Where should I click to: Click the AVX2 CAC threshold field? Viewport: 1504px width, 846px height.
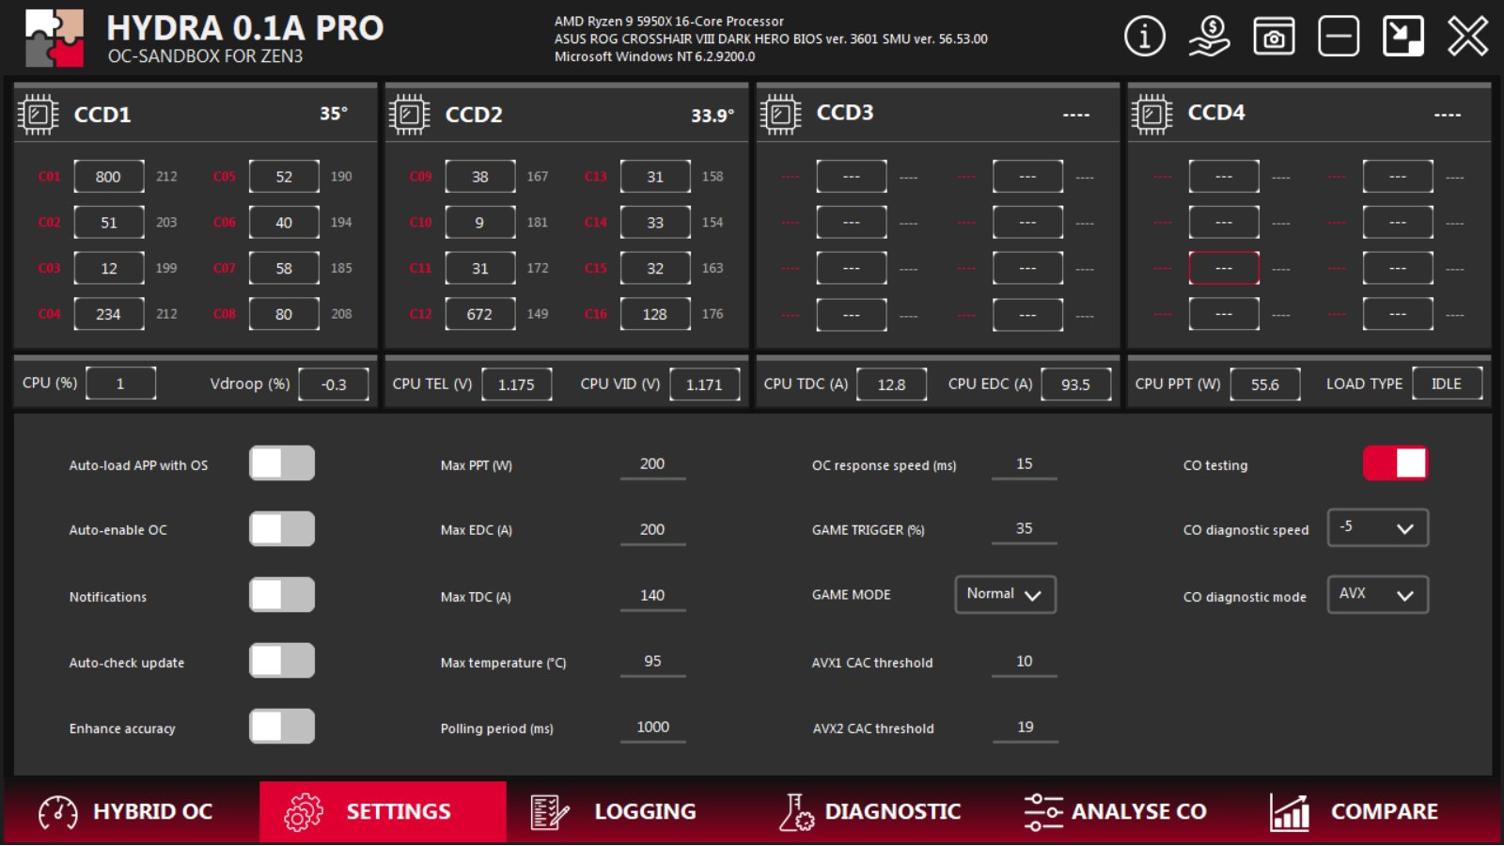tap(1025, 728)
